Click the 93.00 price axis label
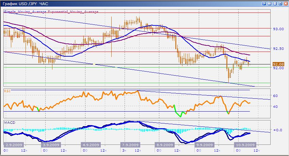Viewport: 289px width, 156px height. 278,29
